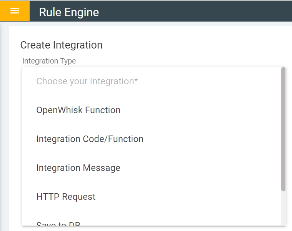The width and height of the screenshot is (292, 231).
Task: Click the scrollbar track below the thumb
Action: tap(283, 208)
